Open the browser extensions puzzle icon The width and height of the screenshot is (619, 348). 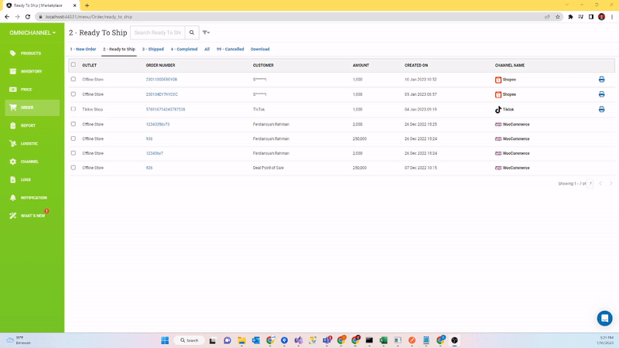(x=570, y=17)
